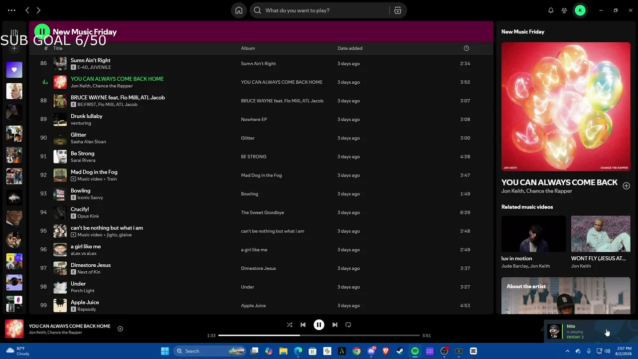Click the Windows taskbar Search box
The image size is (638, 359).
[210, 351]
